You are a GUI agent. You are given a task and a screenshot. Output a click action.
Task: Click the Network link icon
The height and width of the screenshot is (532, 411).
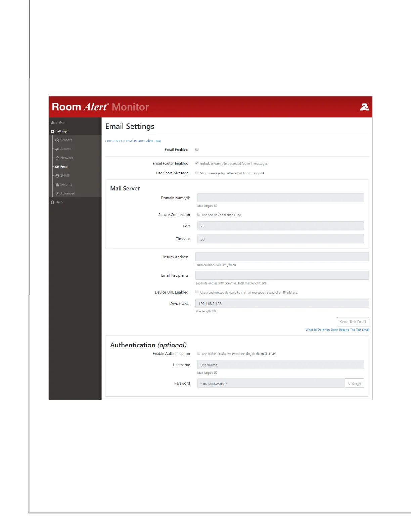point(57,158)
